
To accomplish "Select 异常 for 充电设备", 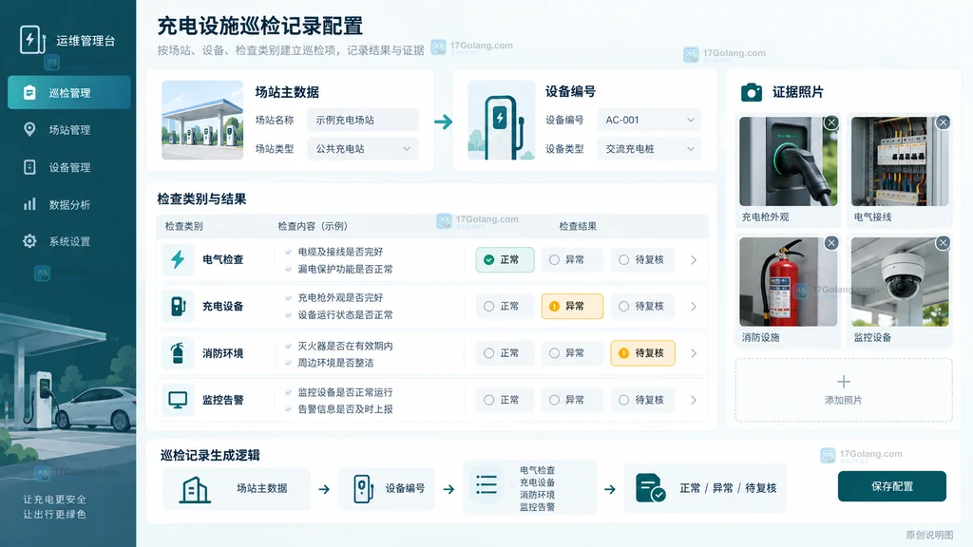I will [571, 307].
